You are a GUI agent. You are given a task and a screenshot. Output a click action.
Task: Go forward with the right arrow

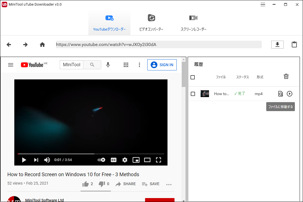coord(25,45)
